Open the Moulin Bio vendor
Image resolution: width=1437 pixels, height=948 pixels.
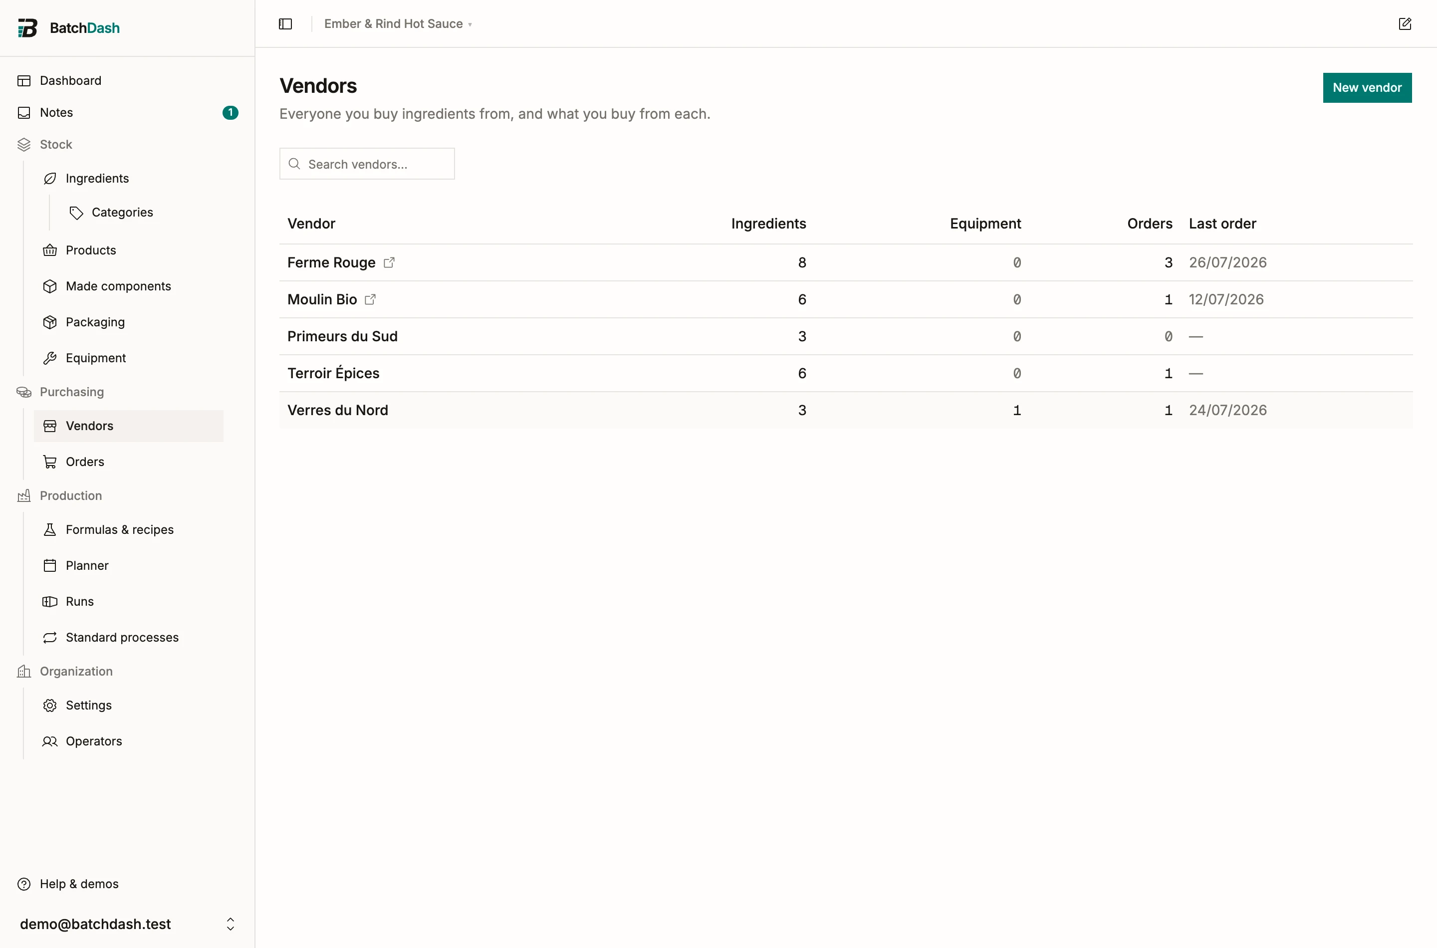(x=322, y=299)
